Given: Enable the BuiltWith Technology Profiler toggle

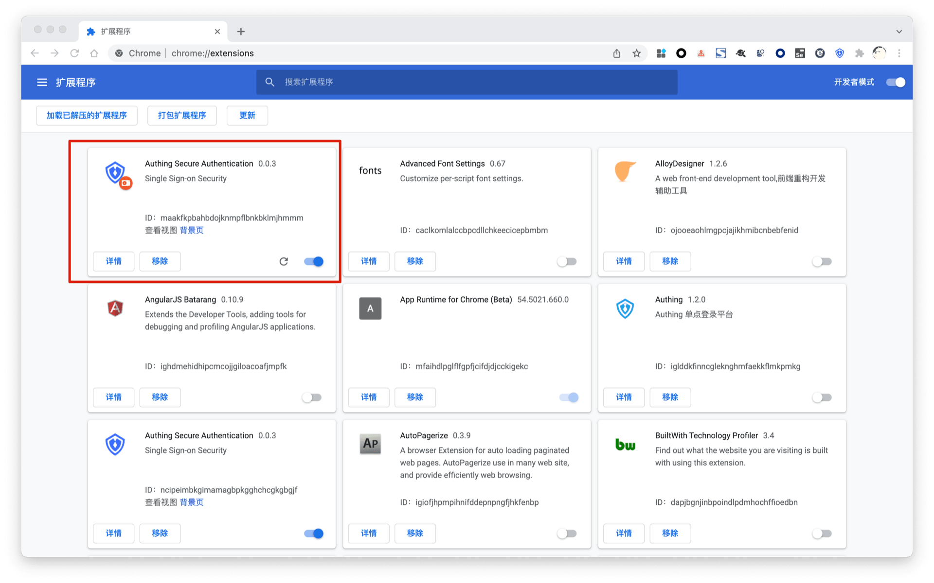Looking at the screenshot, I should point(822,533).
